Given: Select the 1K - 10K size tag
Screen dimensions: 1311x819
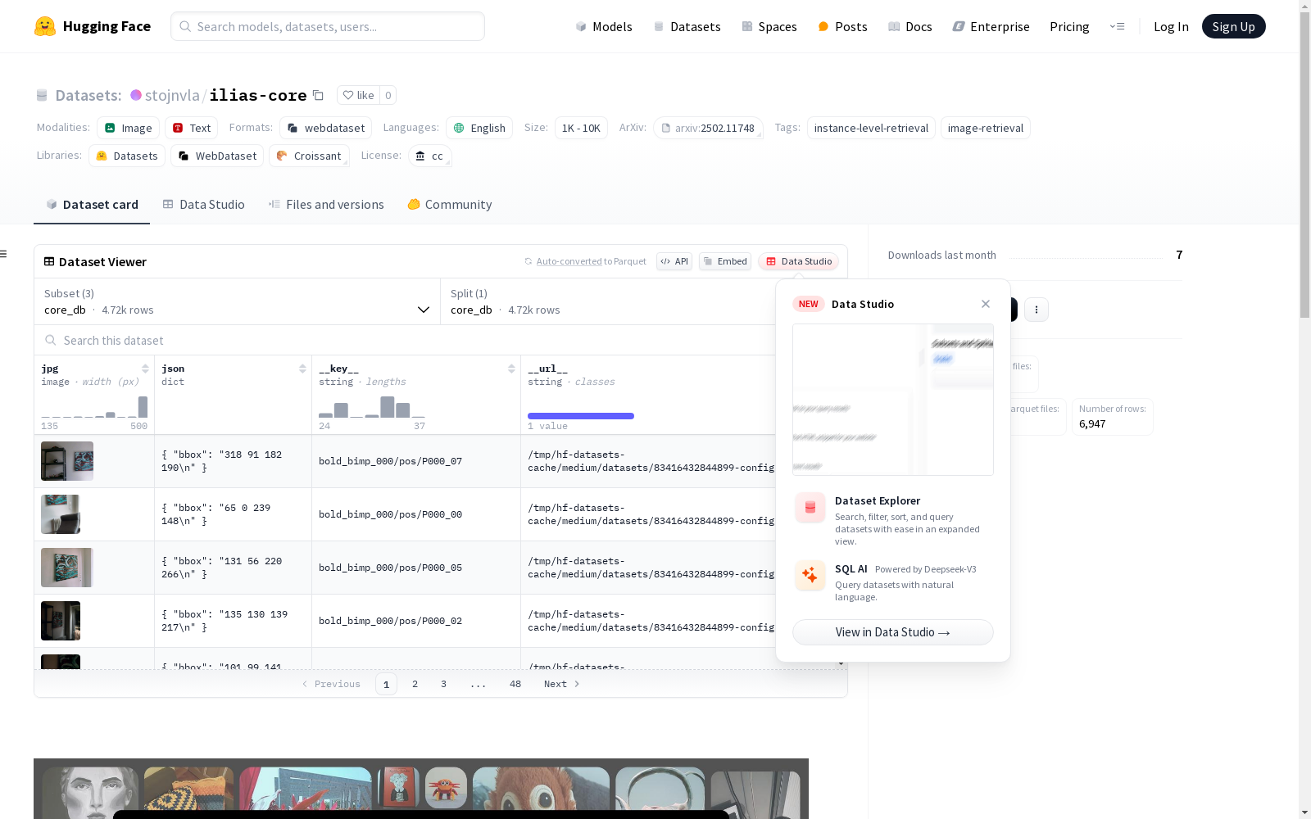Looking at the screenshot, I should [581, 128].
